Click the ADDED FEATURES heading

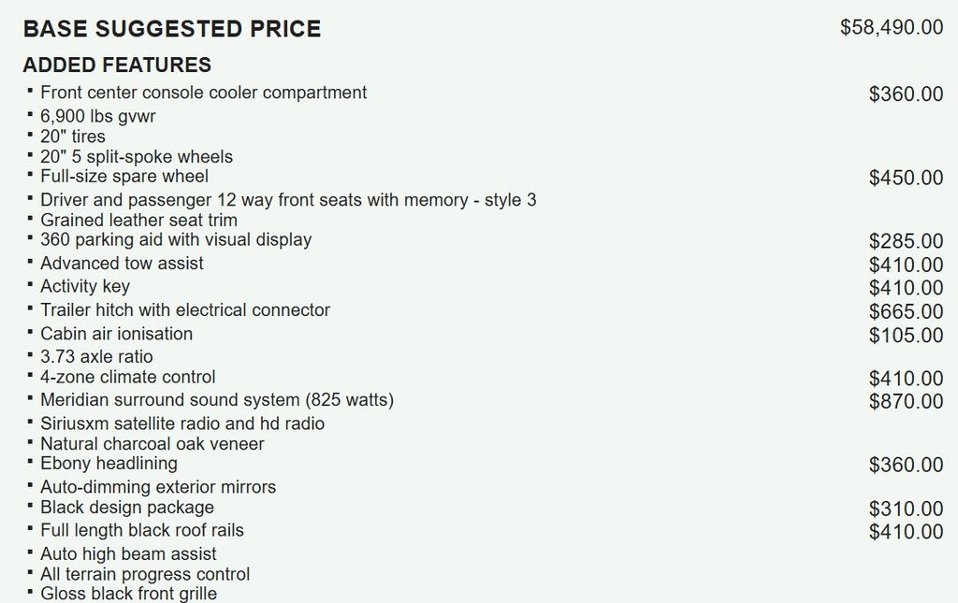117,65
